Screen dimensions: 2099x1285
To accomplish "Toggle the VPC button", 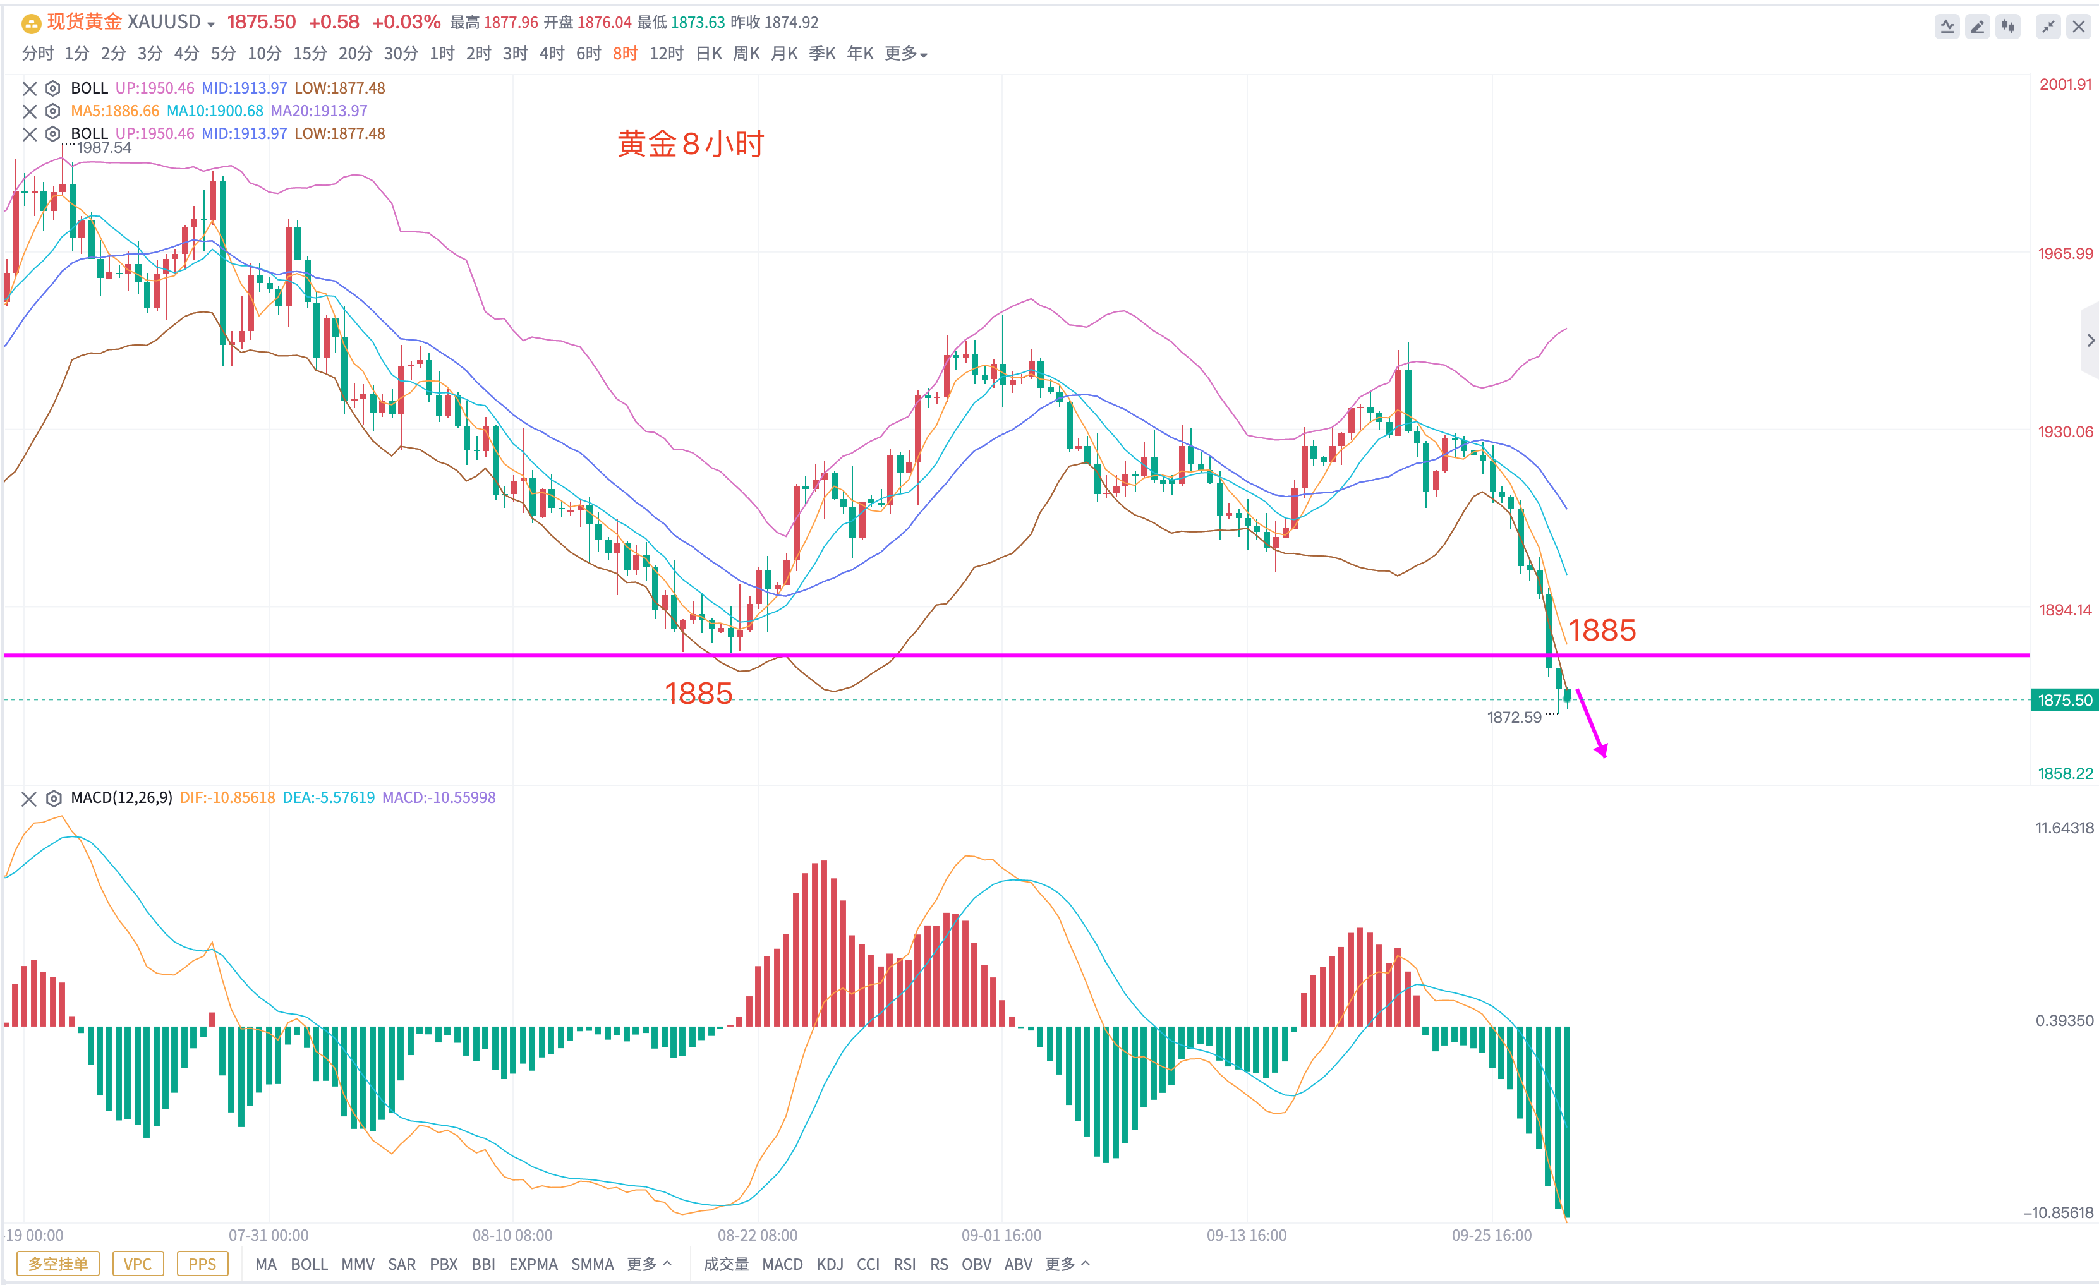I will [137, 1264].
